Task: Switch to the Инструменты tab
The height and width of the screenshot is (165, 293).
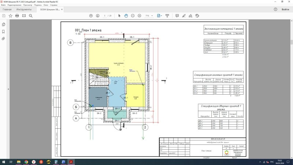Action: tap(24, 10)
